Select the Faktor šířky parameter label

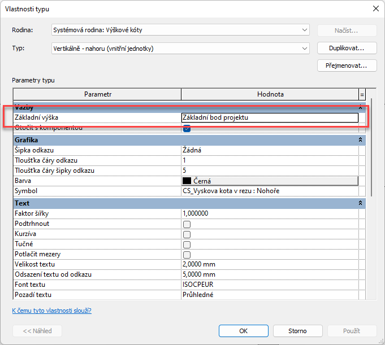click(x=32, y=213)
